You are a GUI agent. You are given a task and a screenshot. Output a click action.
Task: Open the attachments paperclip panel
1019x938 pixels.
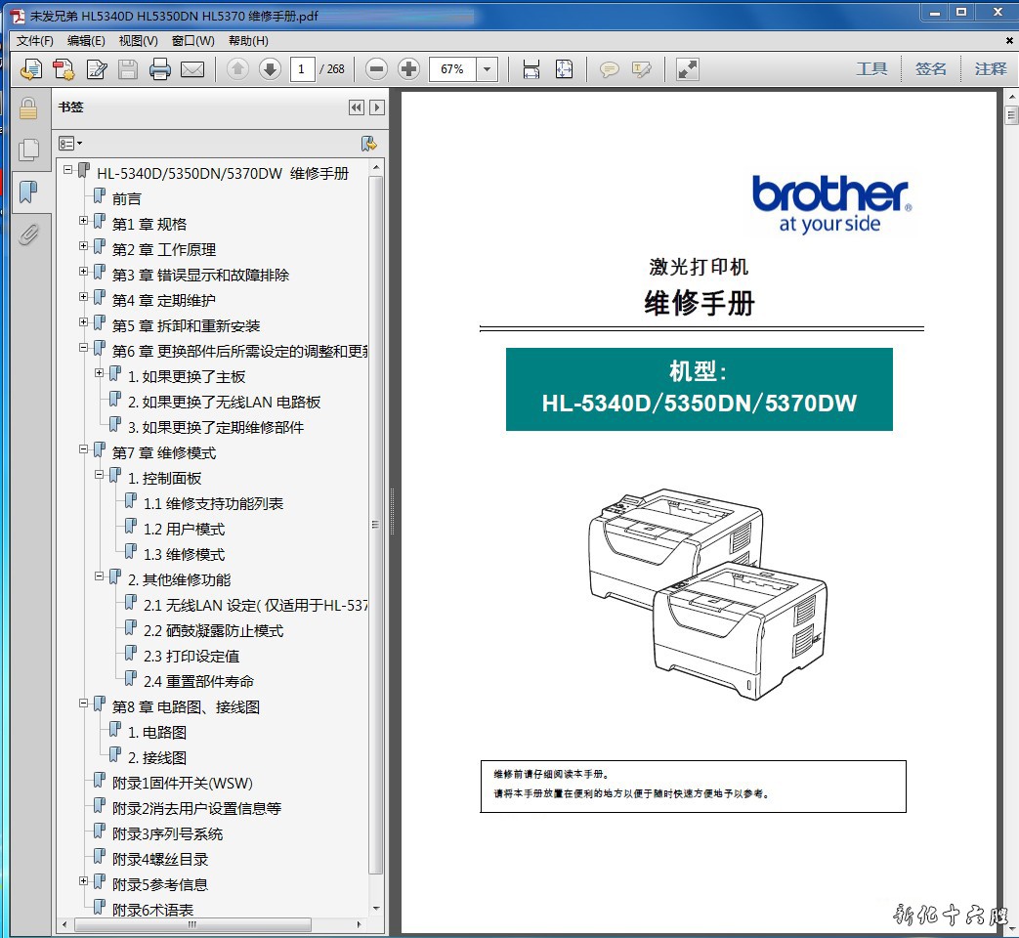[28, 234]
